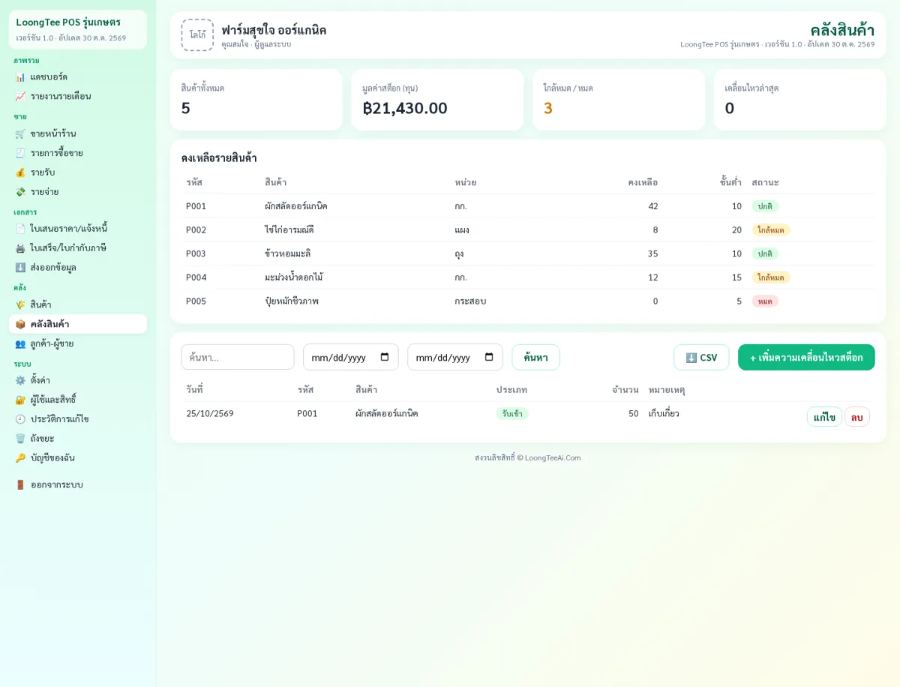Click the P004 product code cell

196,277
